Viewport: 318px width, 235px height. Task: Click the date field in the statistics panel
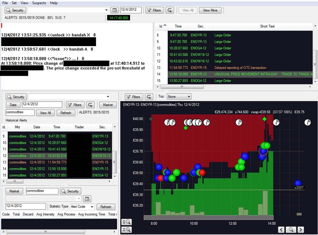coord(26,206)
